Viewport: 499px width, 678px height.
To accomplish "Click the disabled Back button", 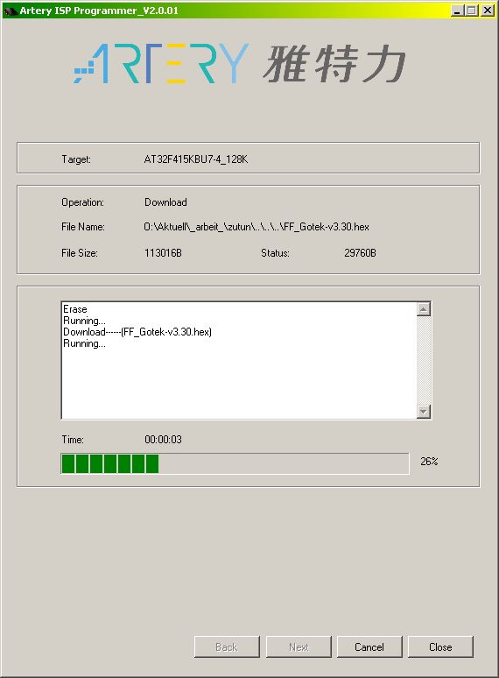I will pyautogui.click(x=227, y=646).
